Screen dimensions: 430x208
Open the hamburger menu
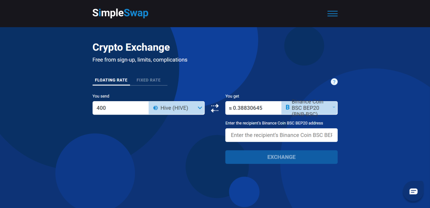click(332, 14)
